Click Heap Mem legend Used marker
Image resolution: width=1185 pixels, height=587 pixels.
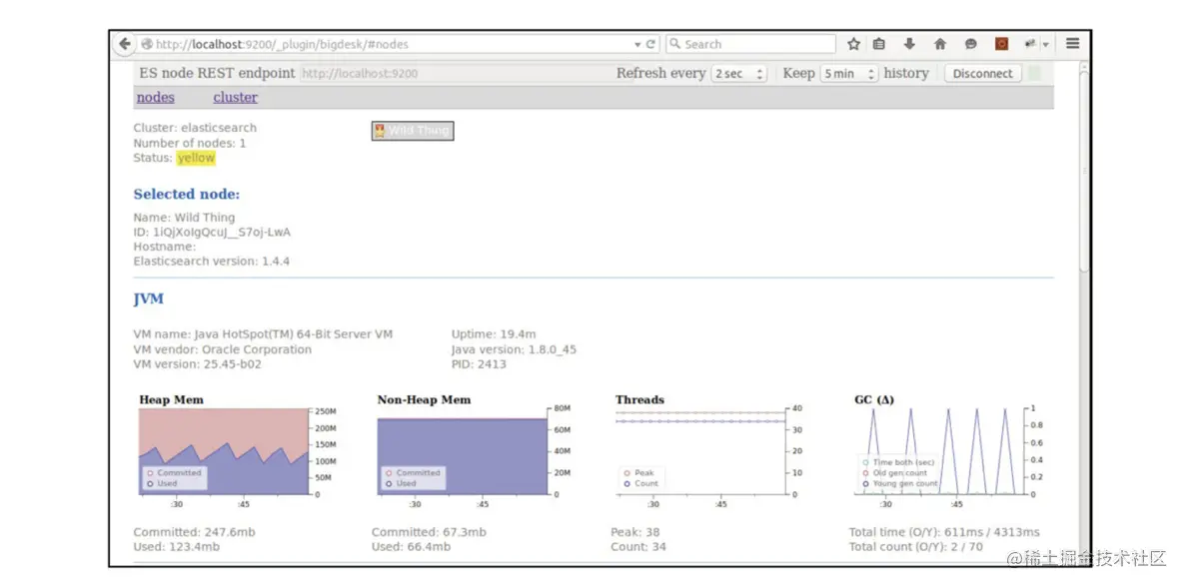tap(151, 483)
